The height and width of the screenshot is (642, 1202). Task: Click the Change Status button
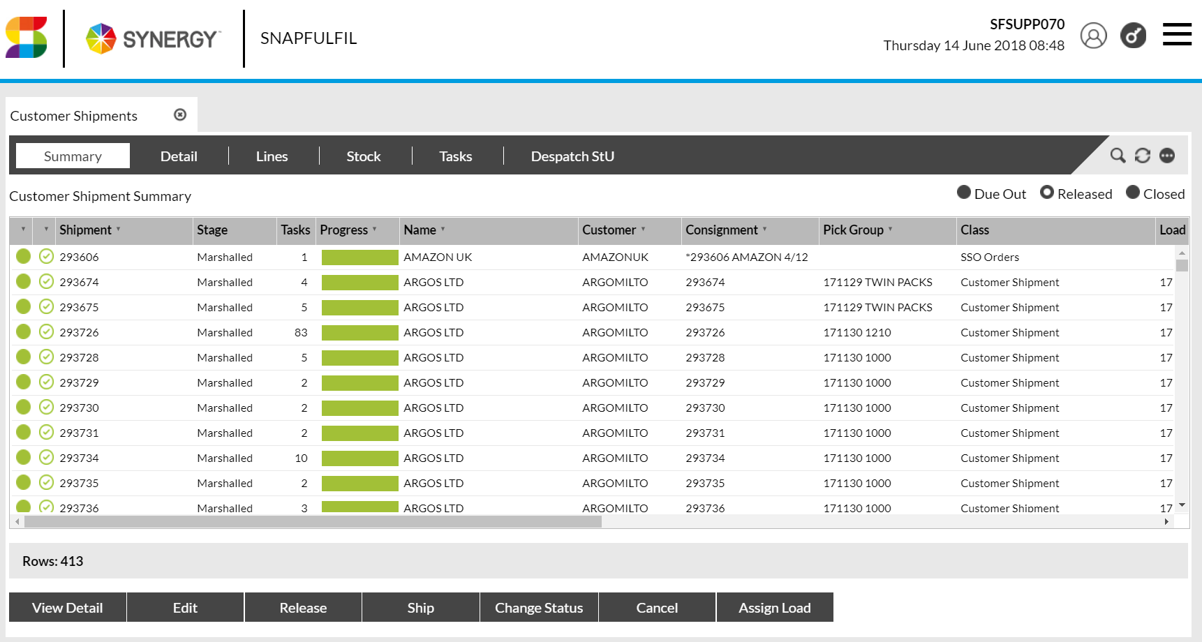pyautogui.click(x=538, y=607)
